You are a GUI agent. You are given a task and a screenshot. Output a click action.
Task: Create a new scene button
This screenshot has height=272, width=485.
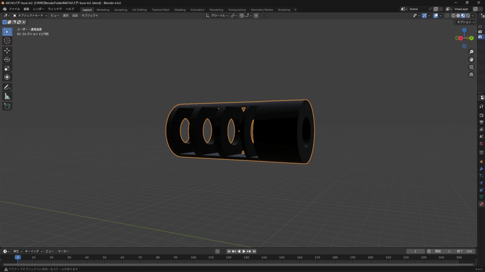pos(436,9)
